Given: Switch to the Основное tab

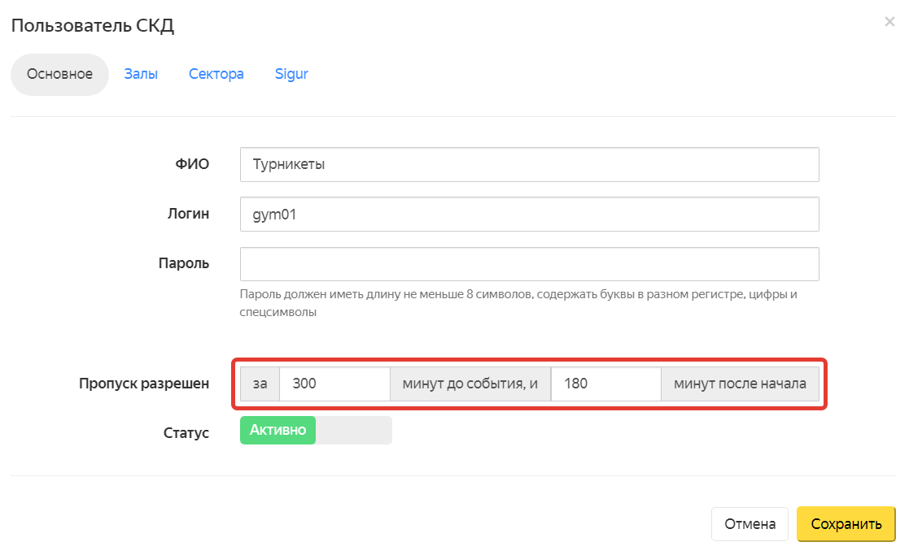Looking at the screenshot, I should click(x=59, y=75).
